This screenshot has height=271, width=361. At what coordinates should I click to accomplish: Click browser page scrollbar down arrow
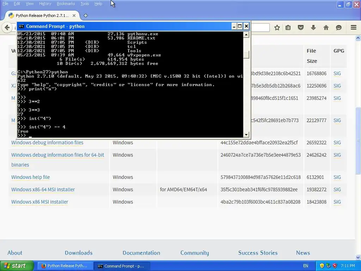coord(358,257)
